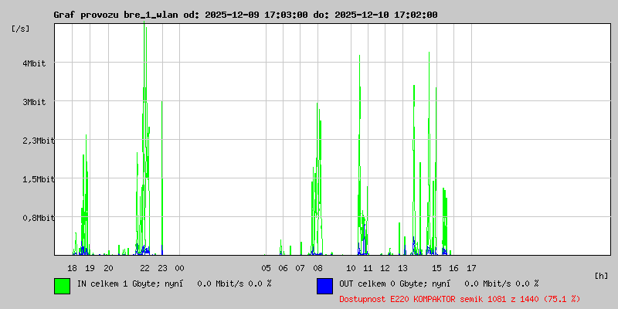Click the hour label '19'
This screenshot has height=309, width=618.
pyautogui.click(x=90, y=268)
